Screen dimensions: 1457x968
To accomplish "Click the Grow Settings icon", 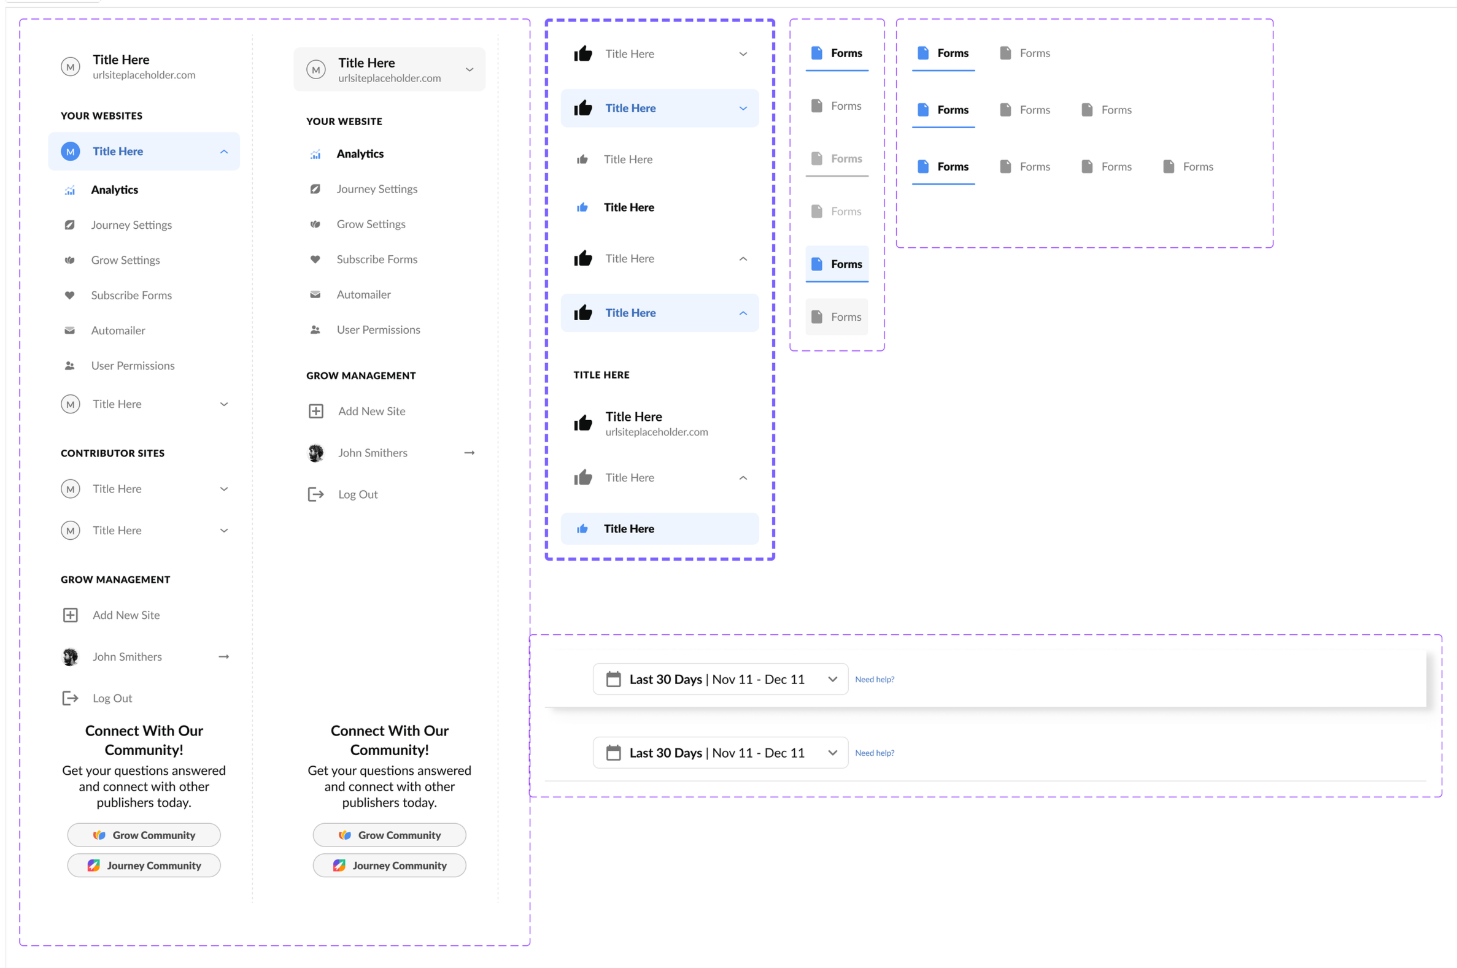I will coord(70,260).
